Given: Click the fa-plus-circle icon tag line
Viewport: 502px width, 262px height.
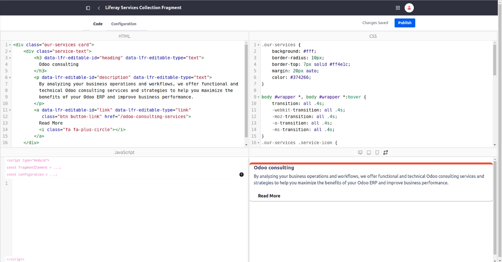Looking at the screenshot, I should coord(82,130).
